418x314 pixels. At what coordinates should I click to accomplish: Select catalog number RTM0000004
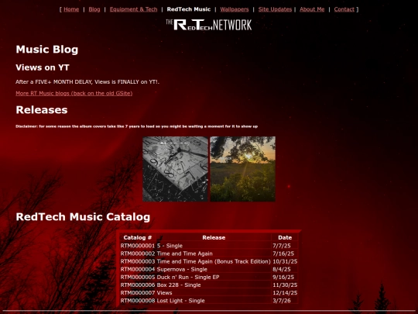[x=138, y=269]
